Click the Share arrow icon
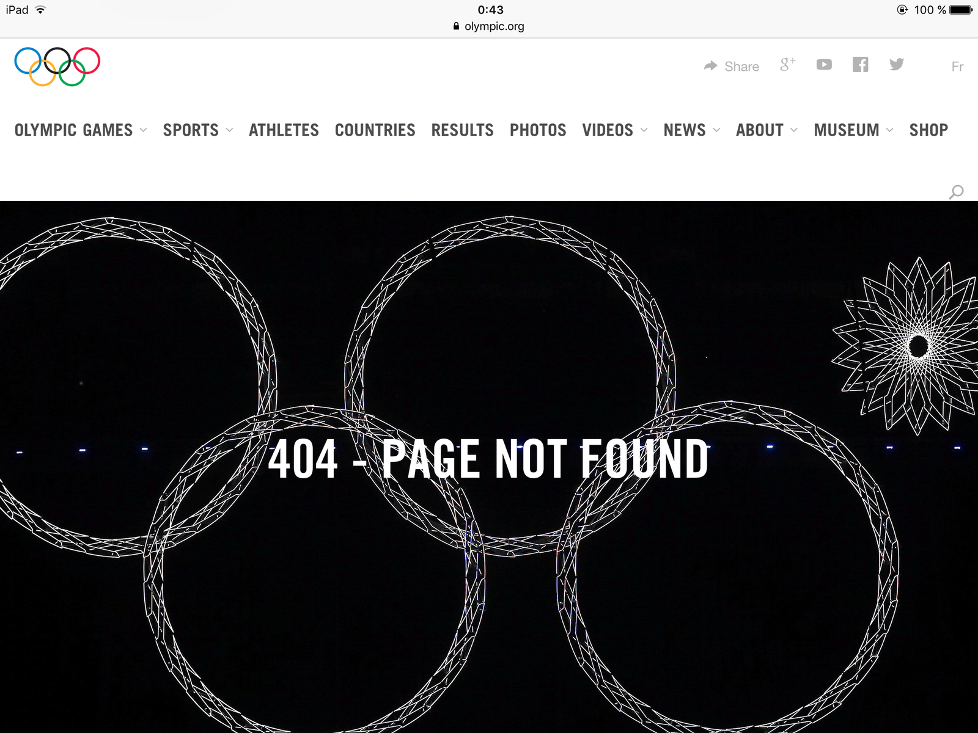This screenshot has height=733, width=978. pos(710,66)
